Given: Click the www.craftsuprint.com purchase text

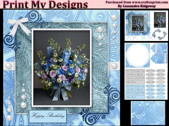Looking at the screenshot, I should pos(137,2).
